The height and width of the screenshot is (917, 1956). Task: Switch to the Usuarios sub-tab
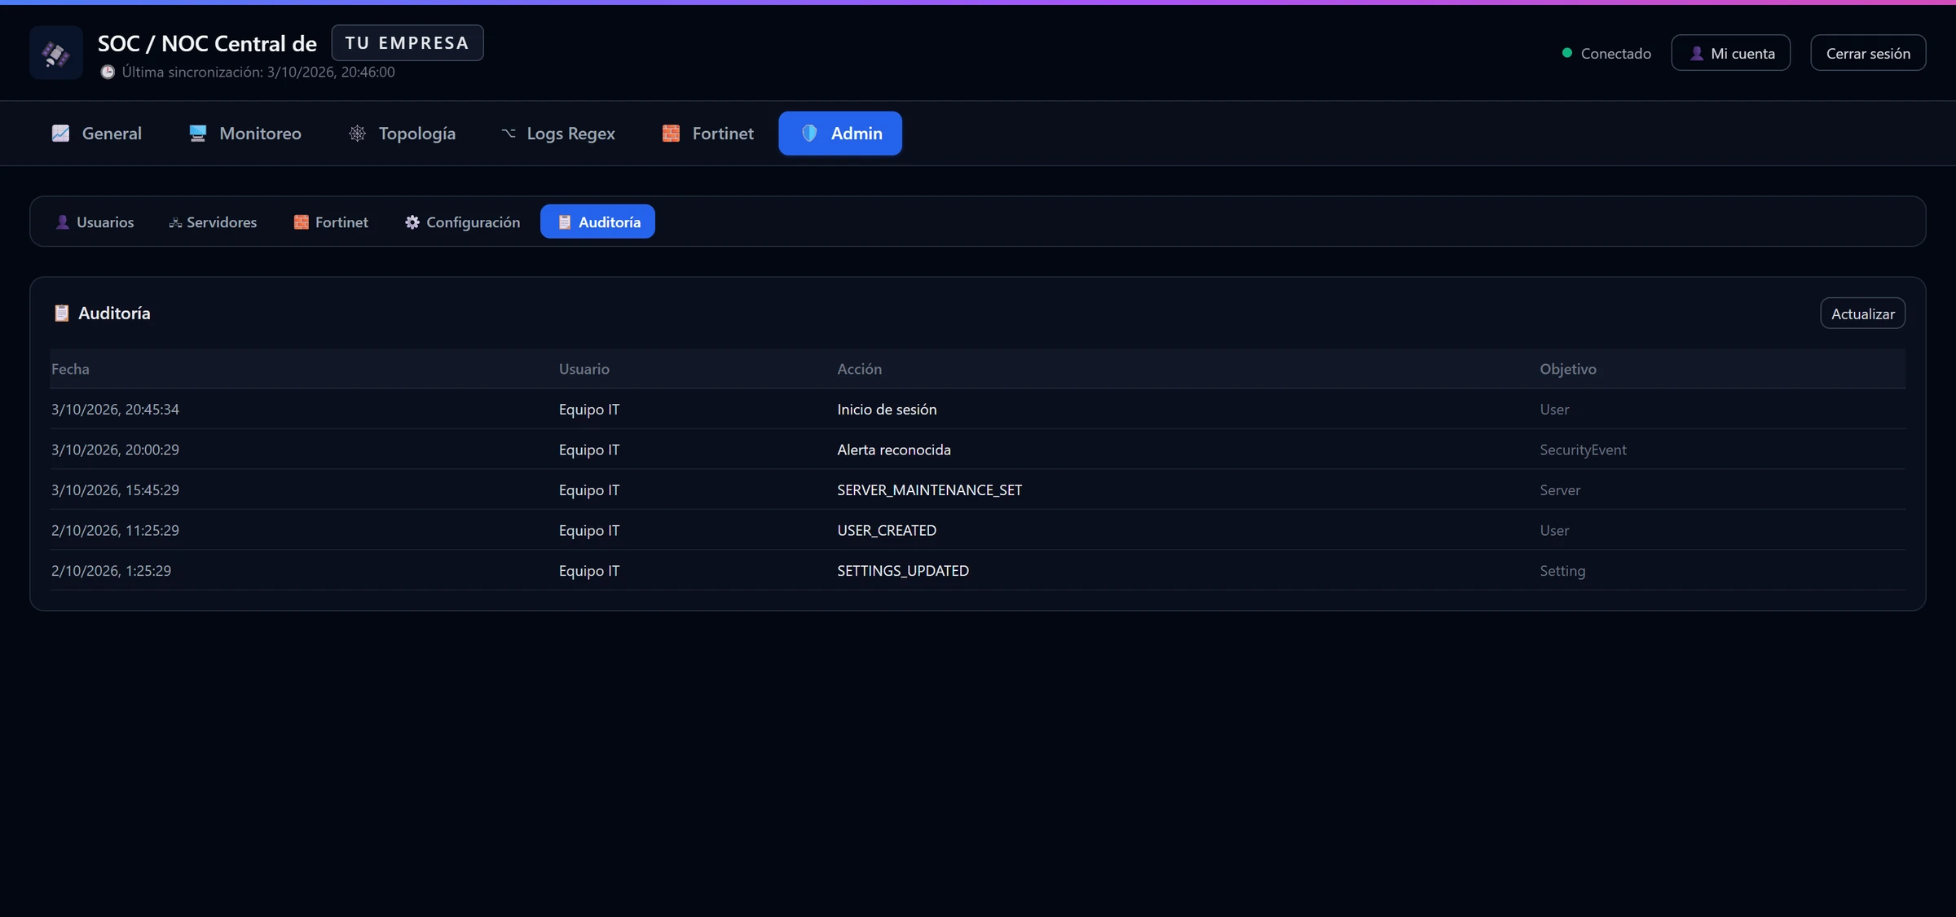coord(95,222)
